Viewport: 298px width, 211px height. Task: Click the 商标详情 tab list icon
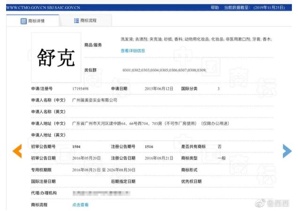click(x=23, y=21)
